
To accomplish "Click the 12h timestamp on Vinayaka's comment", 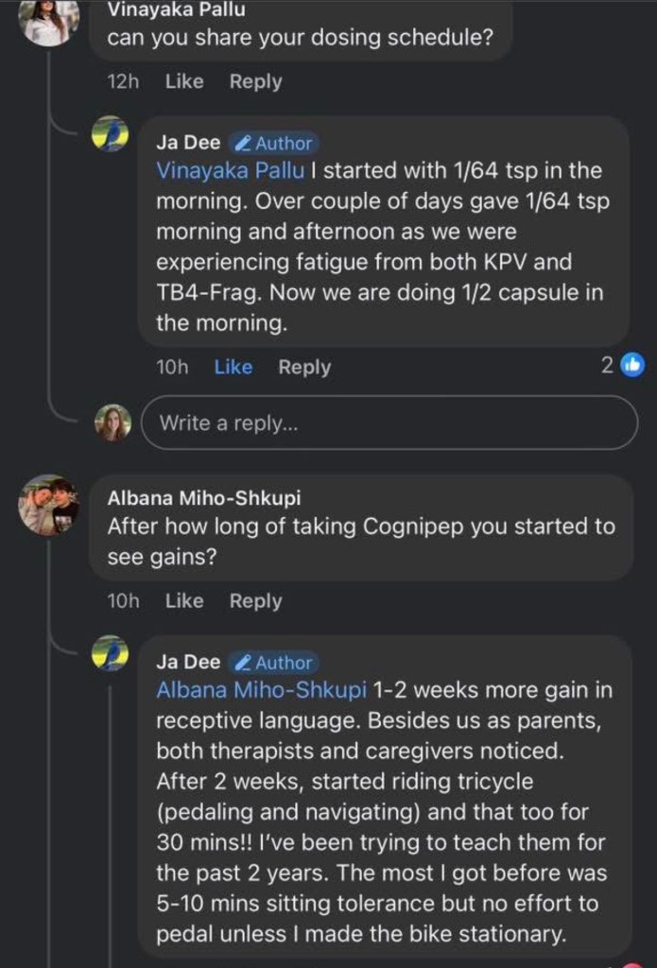I will coord(123,81).
